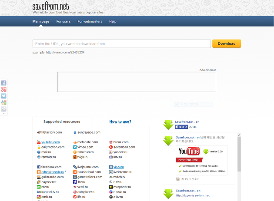
Task: Click the Twitter share icon in sidebar
Action: [x=3, y=96]
